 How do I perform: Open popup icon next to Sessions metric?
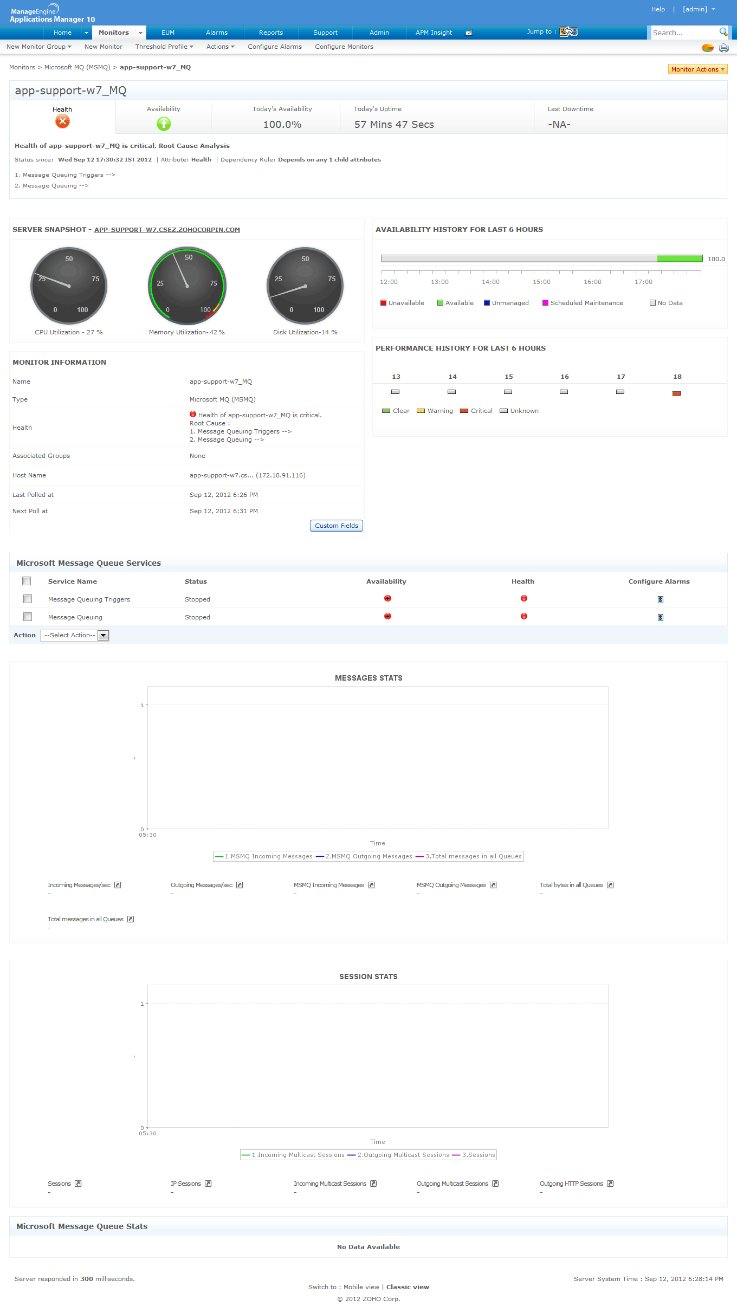[78, 1184]
